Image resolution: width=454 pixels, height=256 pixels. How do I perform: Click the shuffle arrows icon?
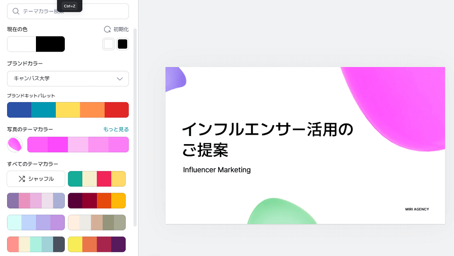click(x=22, y=179)
